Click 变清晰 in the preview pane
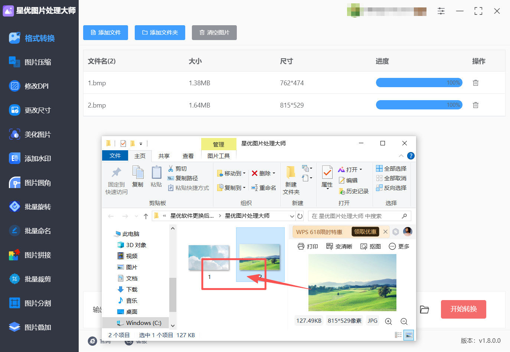This screenshot has height=352, width=510. click(339, 246)
